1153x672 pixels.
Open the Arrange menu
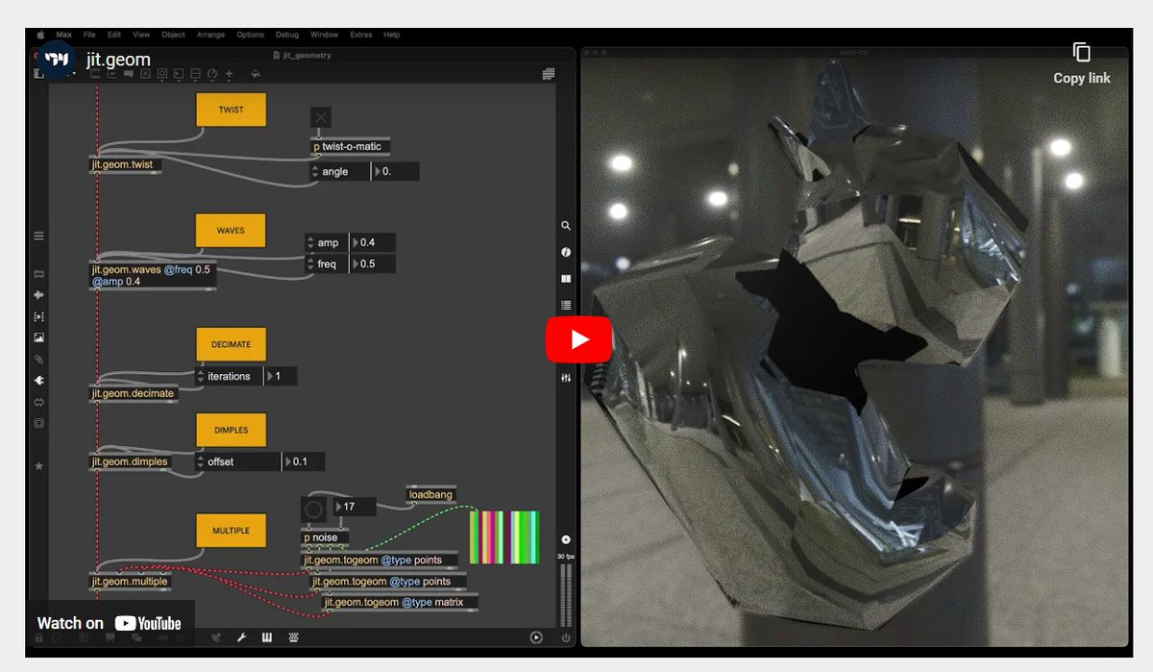click(210, 35)
